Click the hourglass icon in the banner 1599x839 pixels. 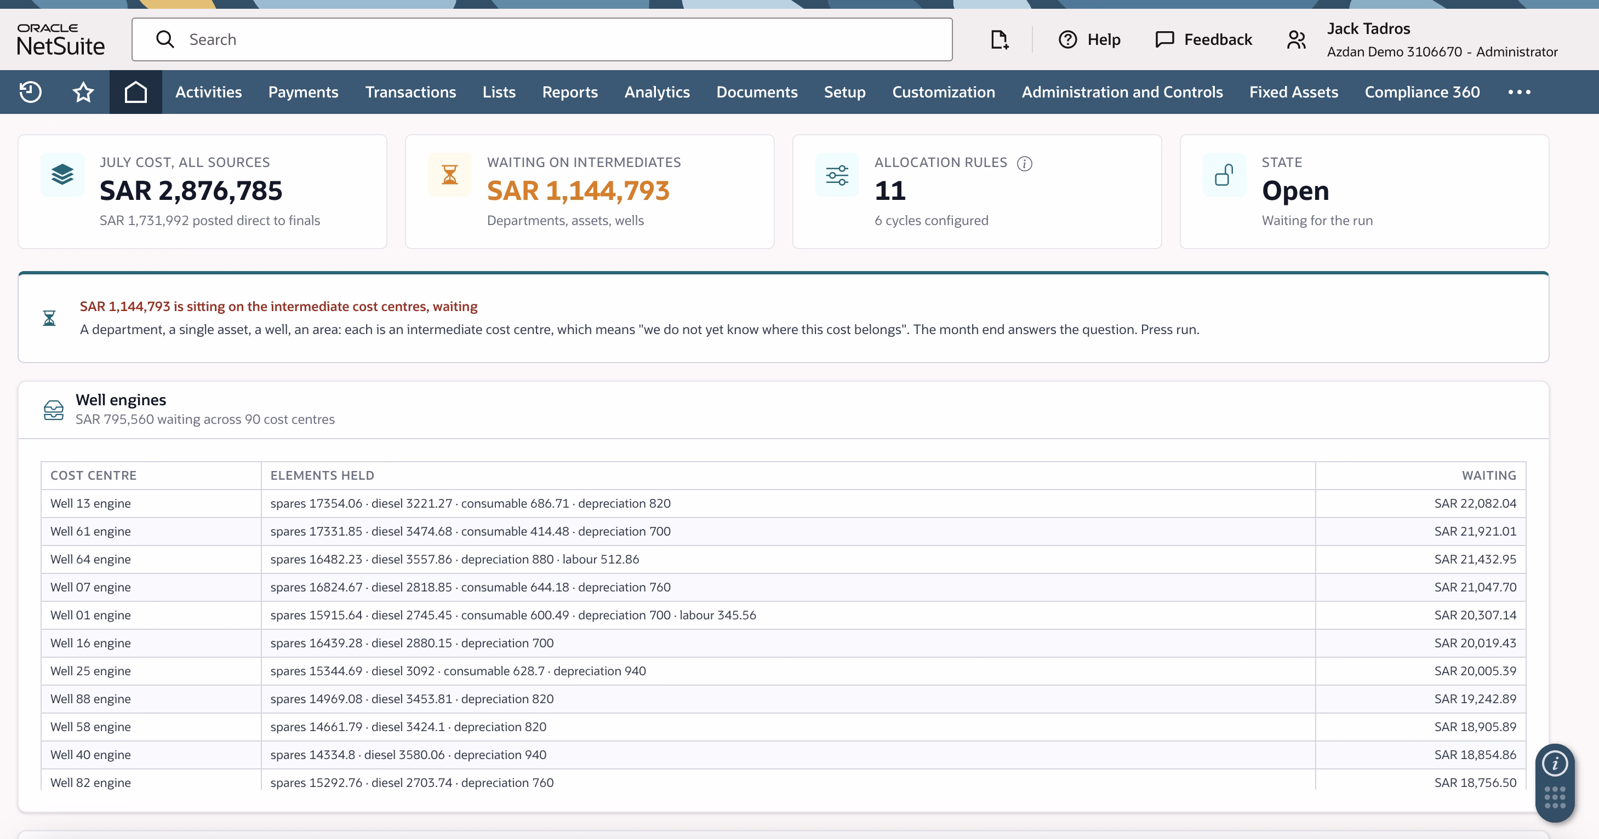49,318
